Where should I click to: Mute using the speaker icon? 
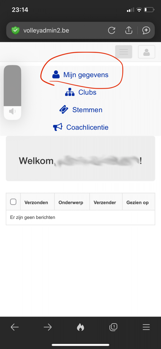[x=12, y=111]
